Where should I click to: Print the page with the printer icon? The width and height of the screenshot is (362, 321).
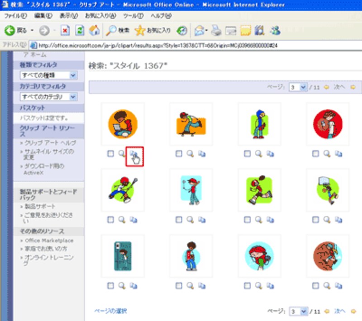(216, 31)
